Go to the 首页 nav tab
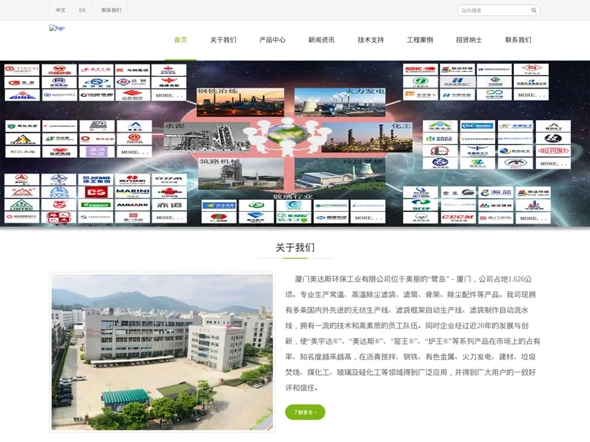590x442 pixels. pos(180,40)
